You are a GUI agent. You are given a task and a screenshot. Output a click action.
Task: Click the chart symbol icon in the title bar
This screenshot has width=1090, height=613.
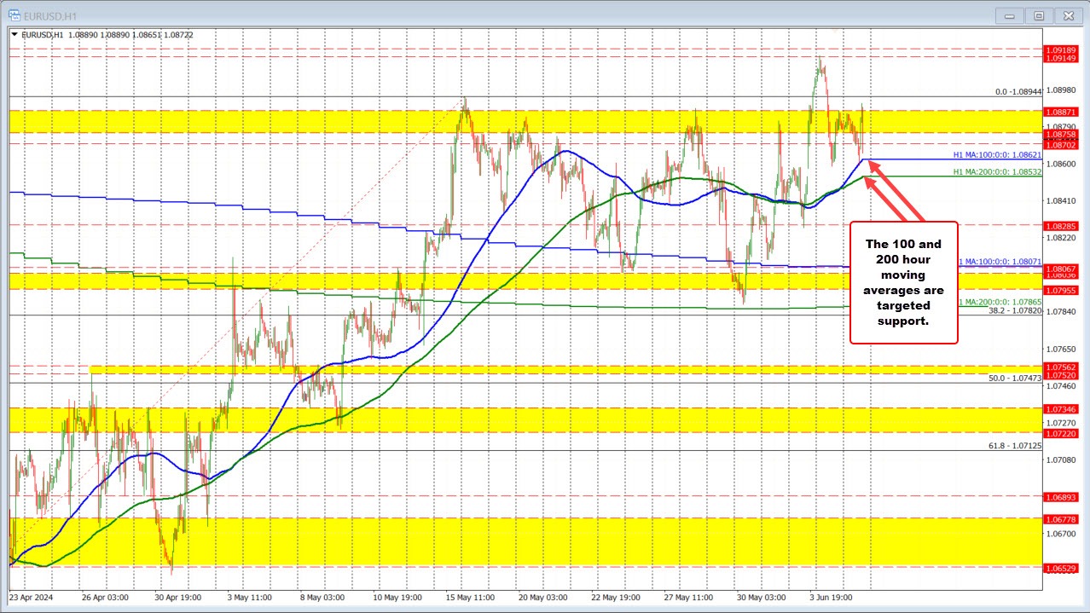pyautogui.click(x=16, y=15)
